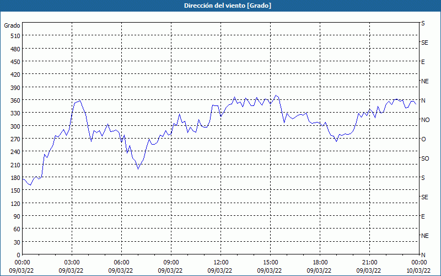Pick the 390 degree axis label

point(15,87)
